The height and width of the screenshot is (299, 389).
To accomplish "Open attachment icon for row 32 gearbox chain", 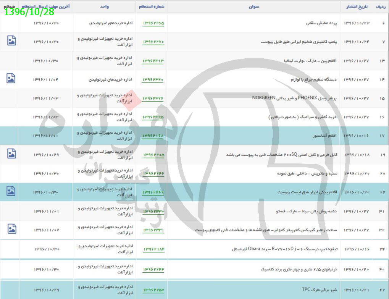I will point(12,229).
